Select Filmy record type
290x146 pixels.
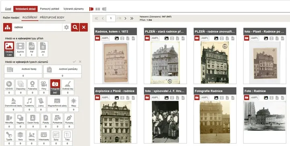point(44,87)
